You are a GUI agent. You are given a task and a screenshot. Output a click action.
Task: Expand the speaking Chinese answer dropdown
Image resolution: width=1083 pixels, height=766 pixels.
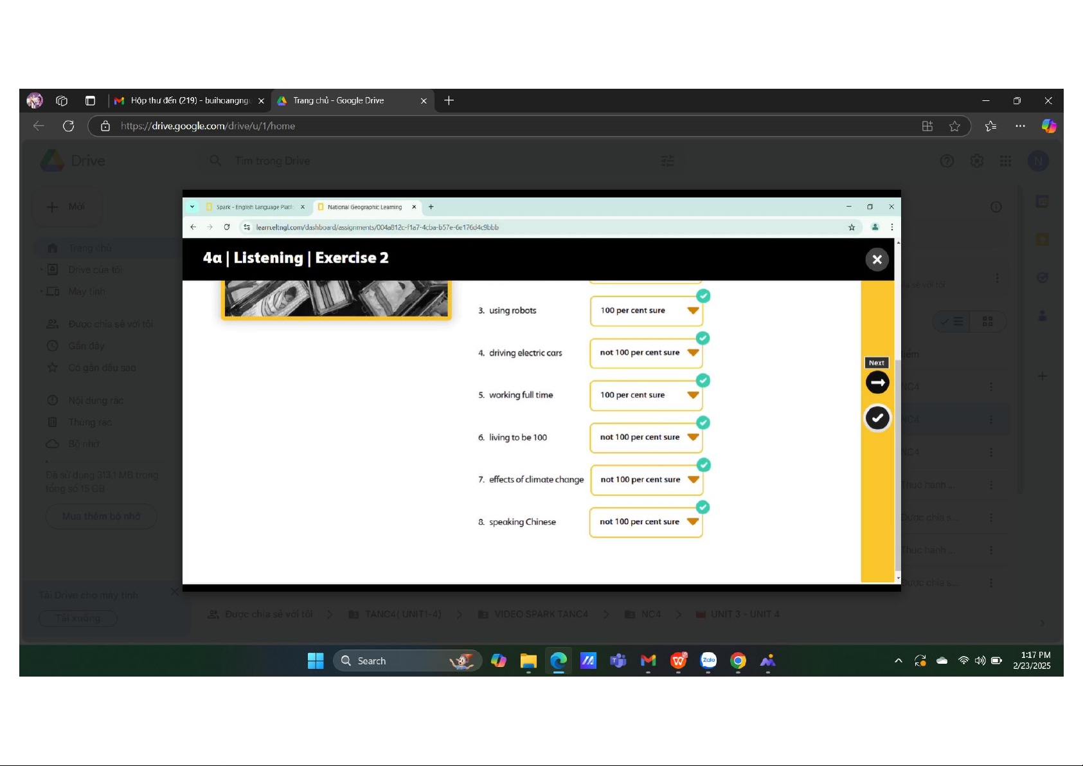[692, 522]
